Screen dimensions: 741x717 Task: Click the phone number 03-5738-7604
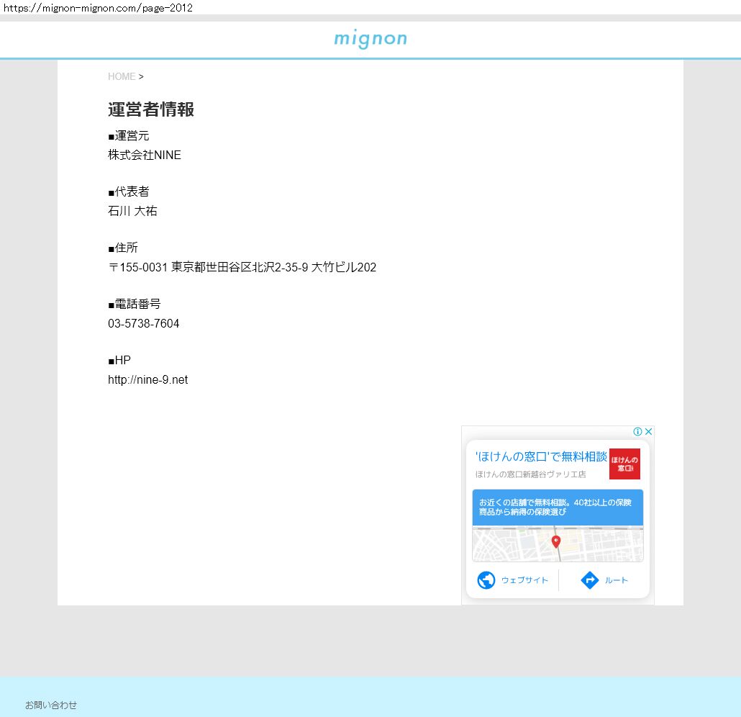point(144,324)
